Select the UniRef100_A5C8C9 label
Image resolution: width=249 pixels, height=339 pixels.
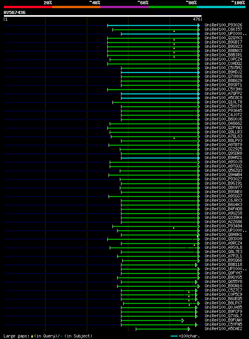point(223,98)
